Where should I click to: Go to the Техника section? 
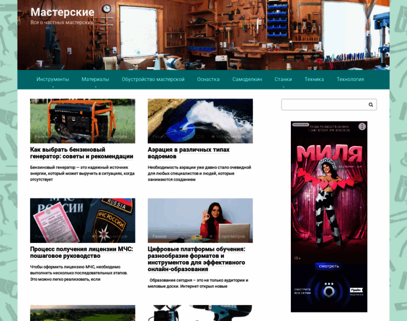314,79
